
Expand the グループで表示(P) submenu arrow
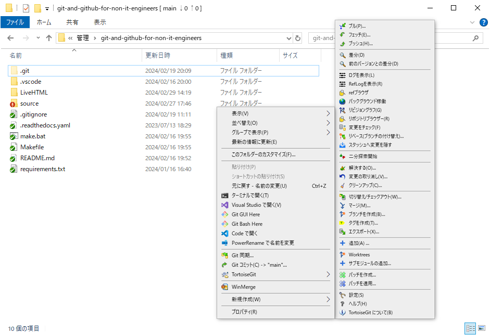328,132
